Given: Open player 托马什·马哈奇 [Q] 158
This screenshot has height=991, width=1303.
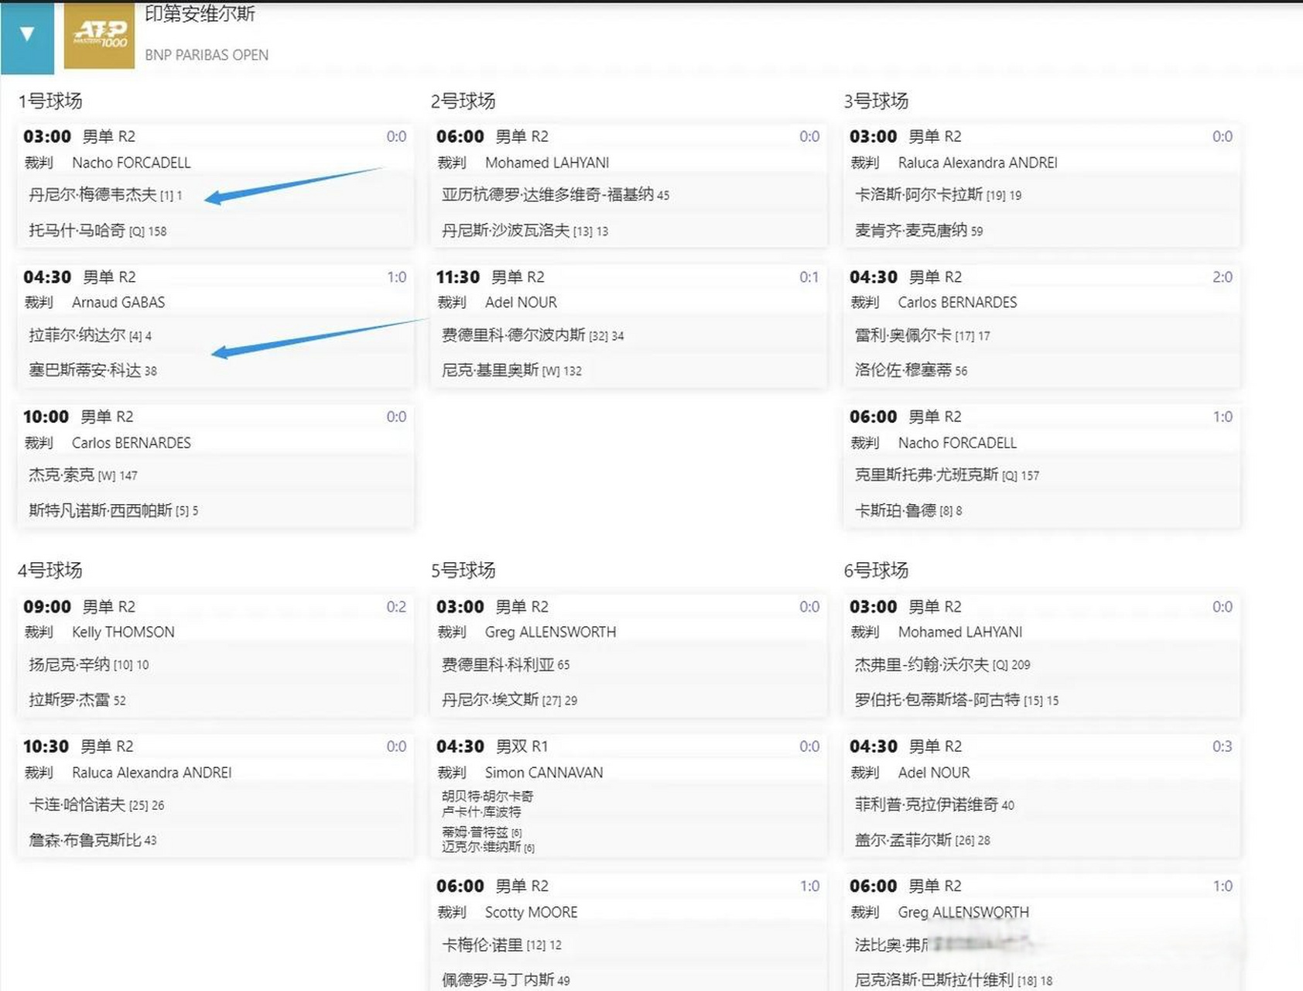Looking at the screenshot, I should (x=97, y=231).
